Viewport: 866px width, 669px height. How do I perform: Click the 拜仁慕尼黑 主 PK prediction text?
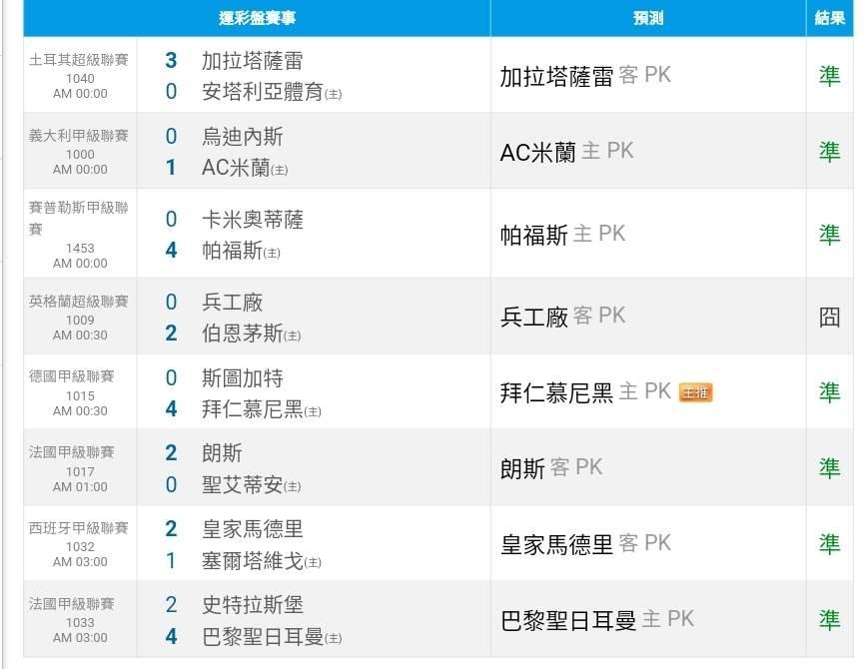pos(585,392)
